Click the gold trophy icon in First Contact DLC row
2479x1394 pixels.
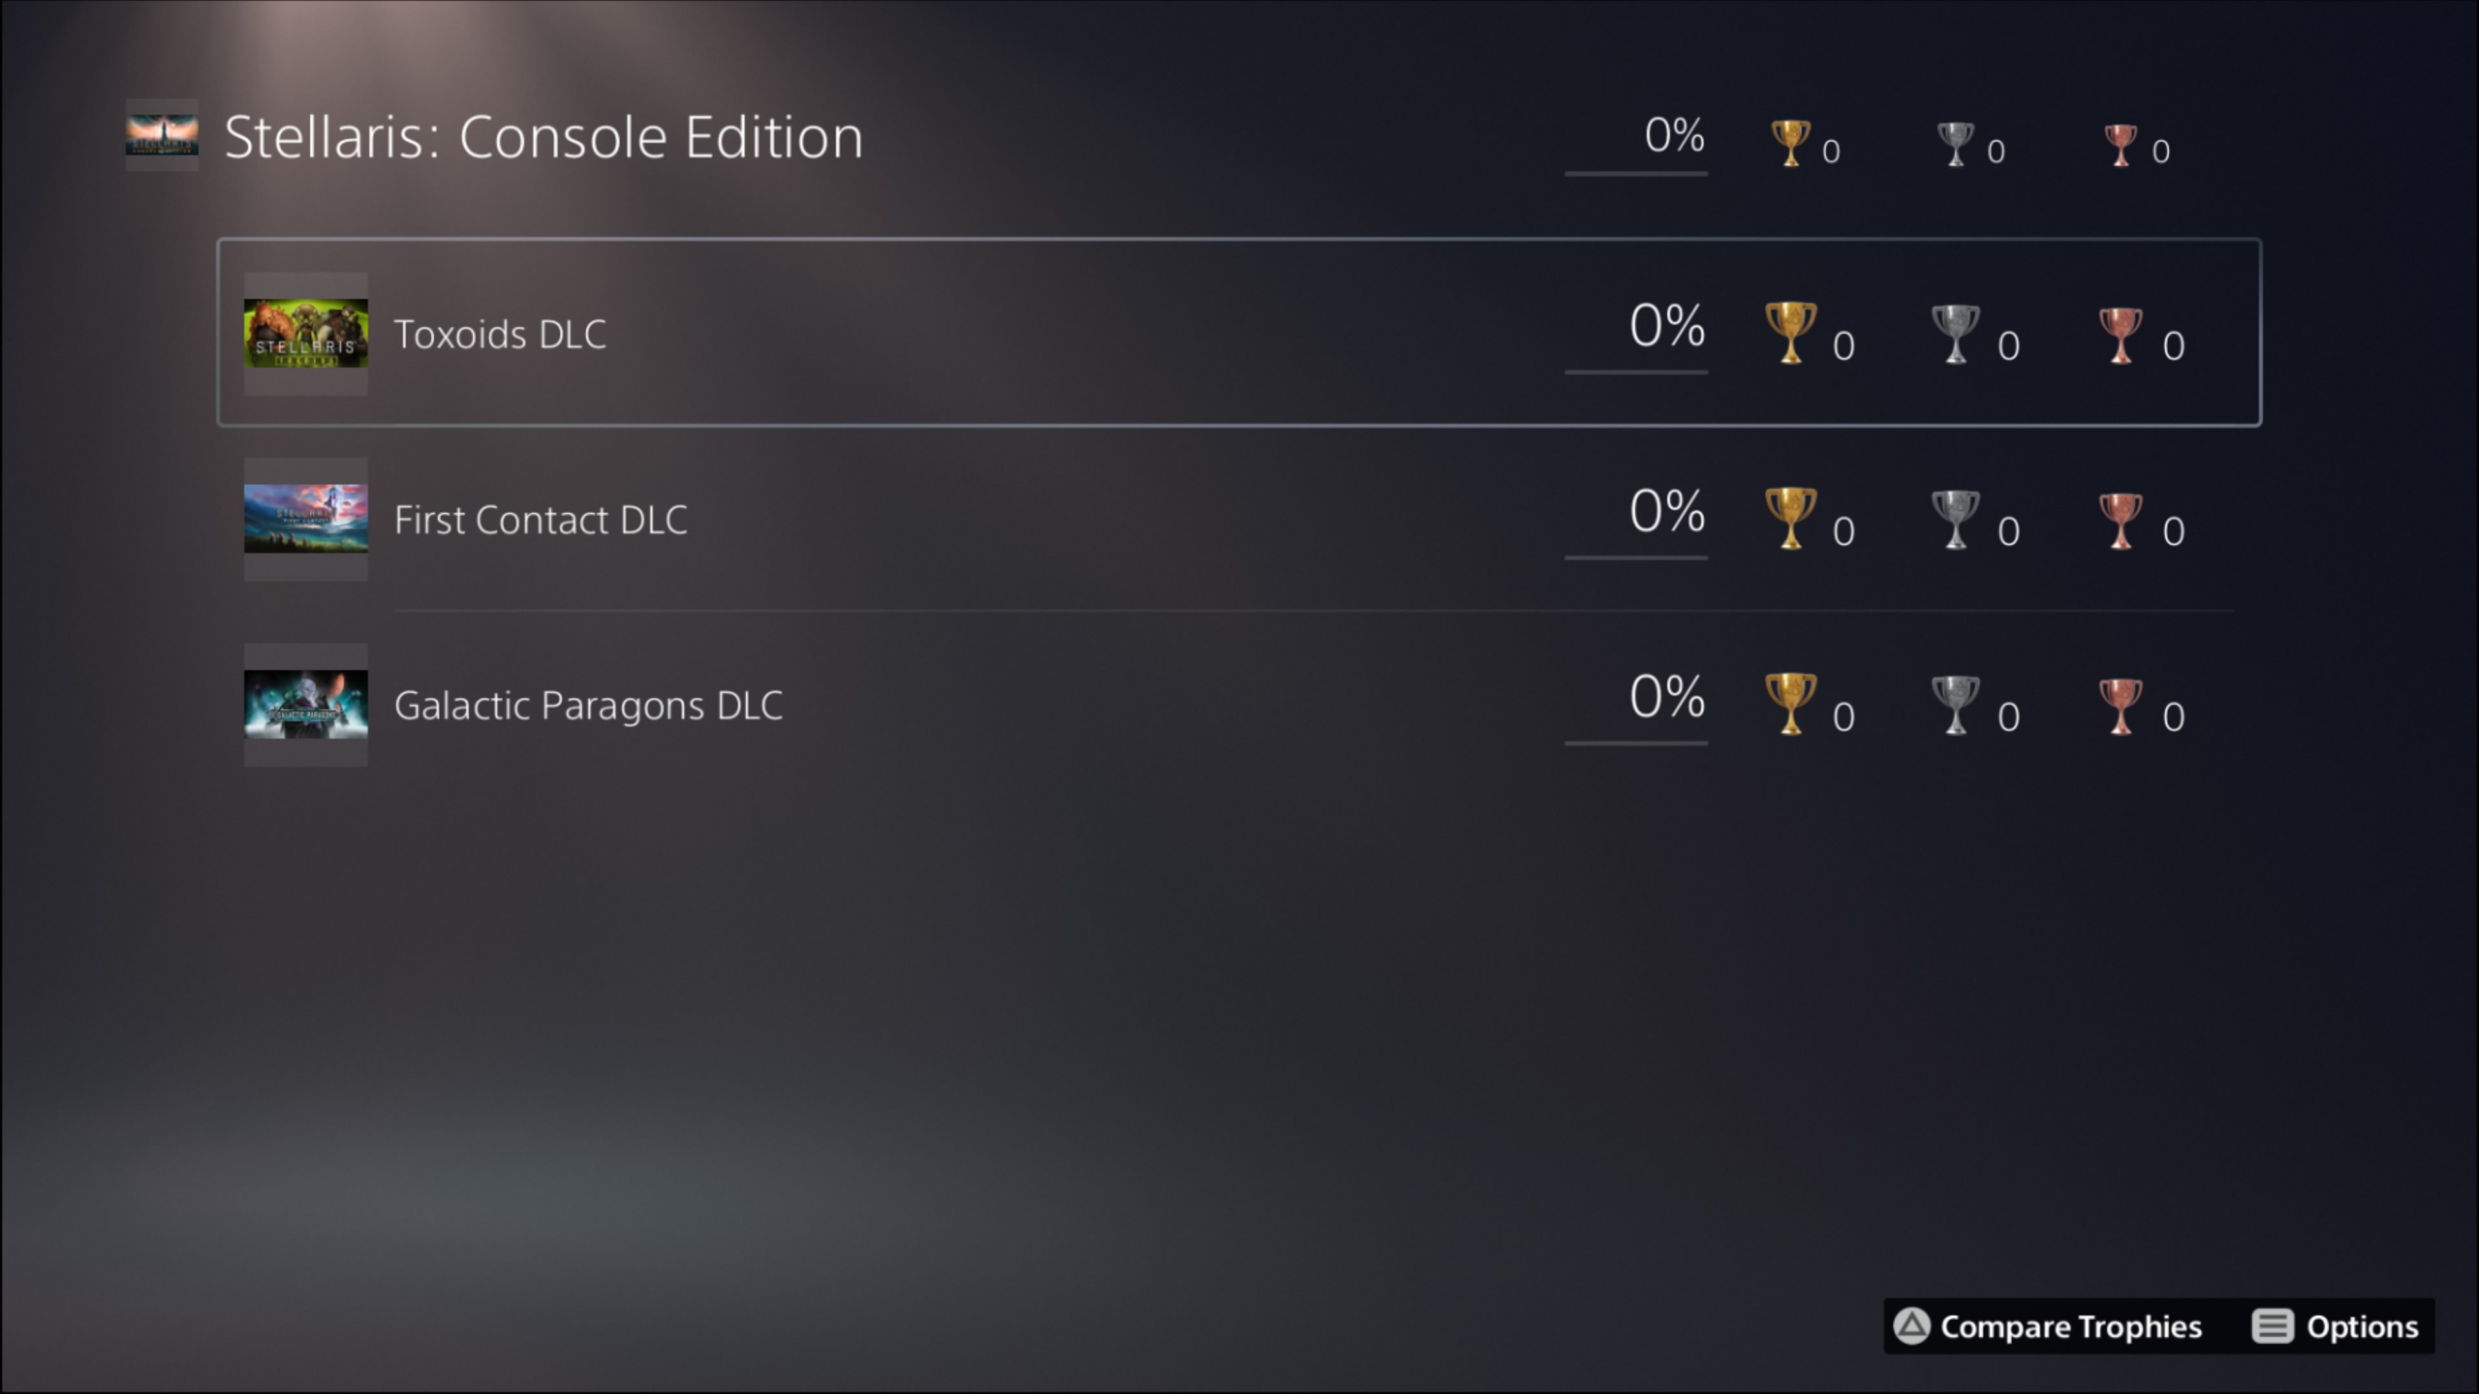(x=1790, y=518)
